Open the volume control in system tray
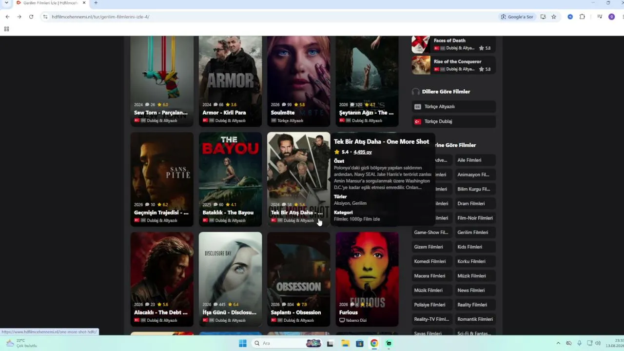Image resolution: width=624 pixels, height=351 pixels. 598,343
